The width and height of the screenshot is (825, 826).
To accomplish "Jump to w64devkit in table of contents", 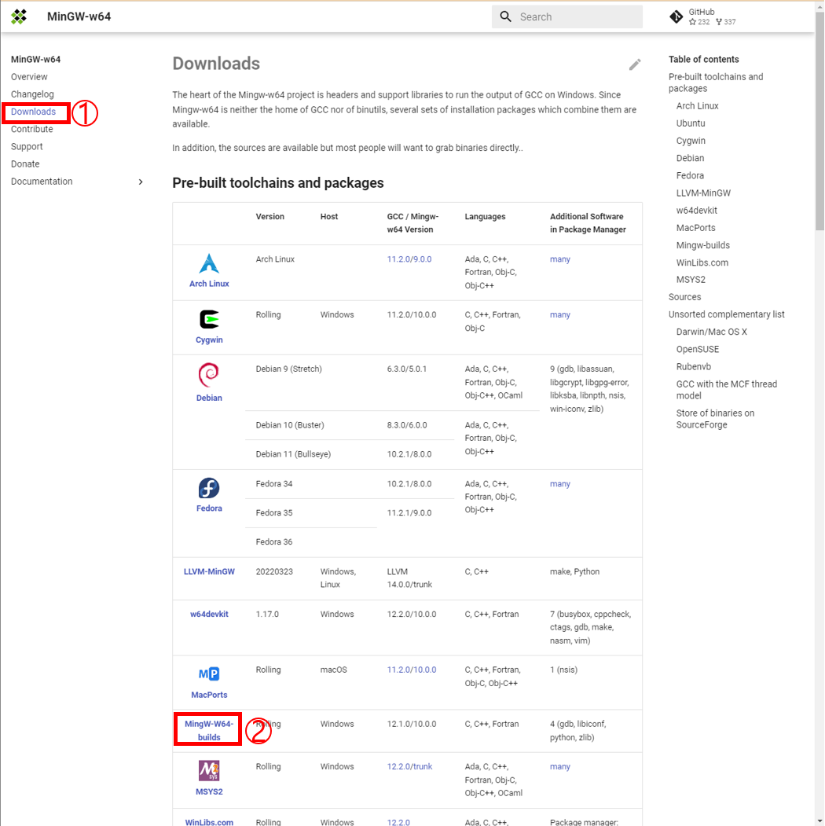I will (x=697, y=210).
